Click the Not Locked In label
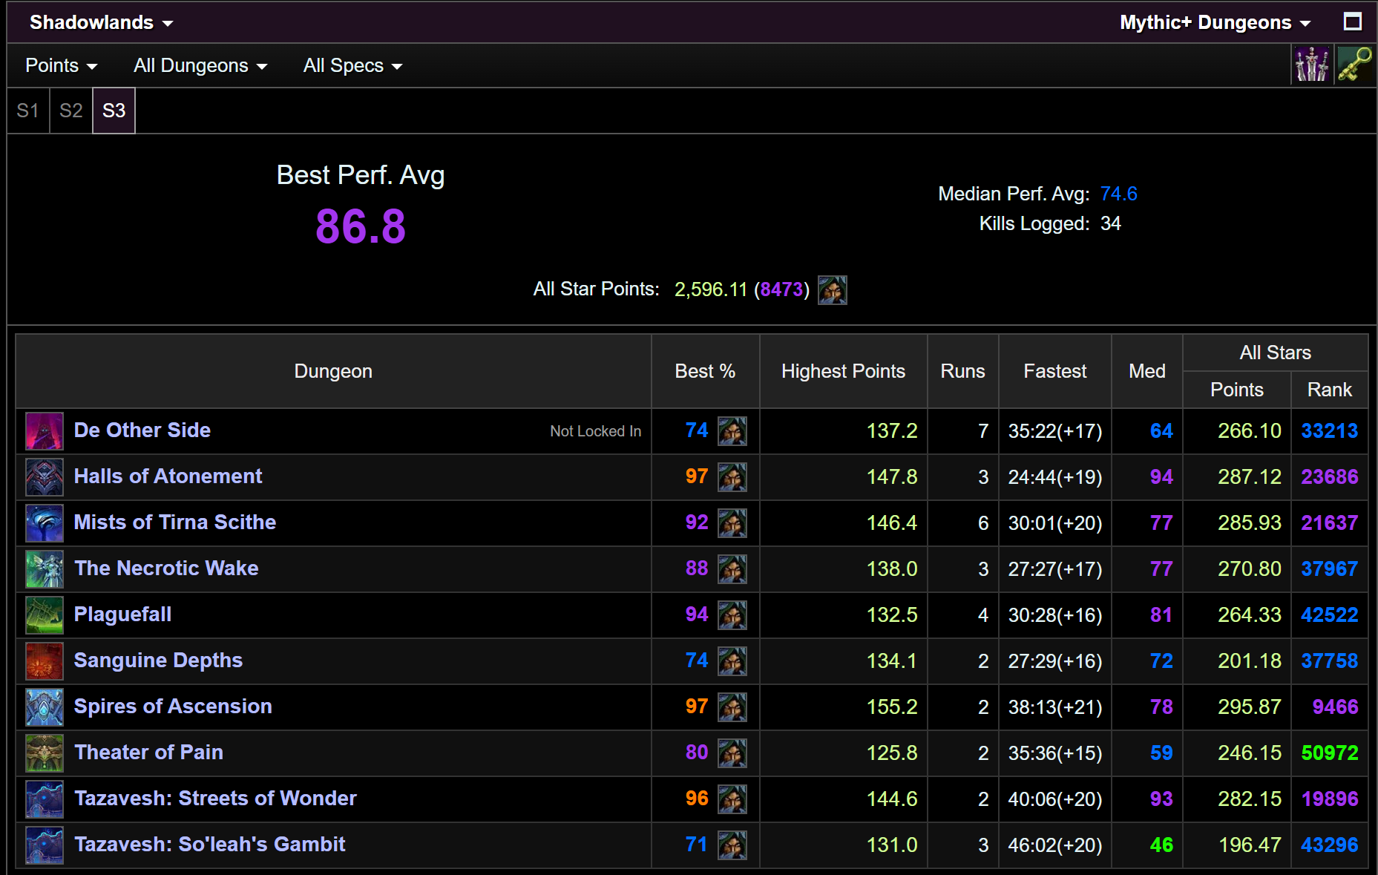Screen dimensions: 1378x875 [x=595, y=431]
